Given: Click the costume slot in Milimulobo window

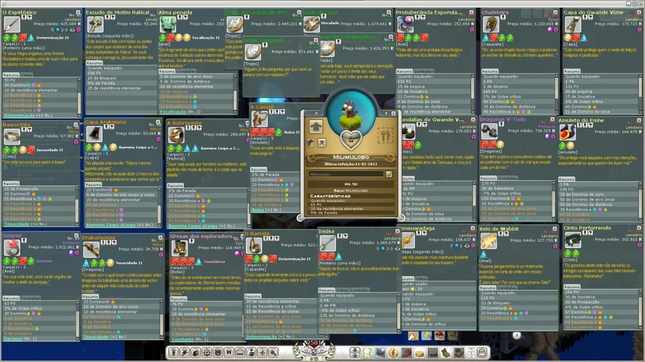Looking at the screenshot, I should (x=316, y=126).
